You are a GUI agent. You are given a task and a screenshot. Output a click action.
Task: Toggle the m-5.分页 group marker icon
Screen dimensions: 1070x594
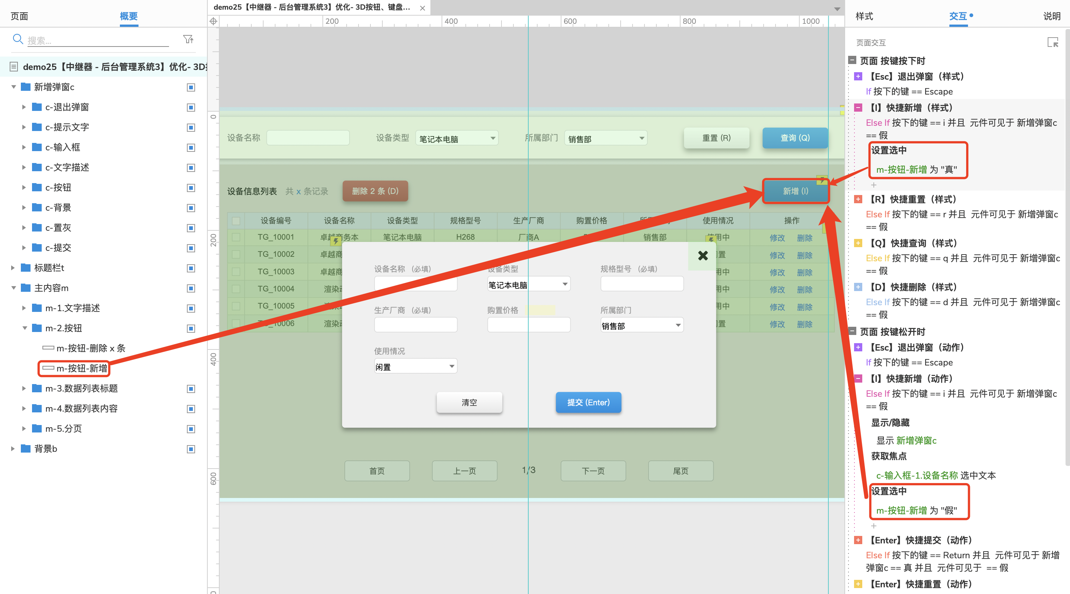[x=191, y=429]
